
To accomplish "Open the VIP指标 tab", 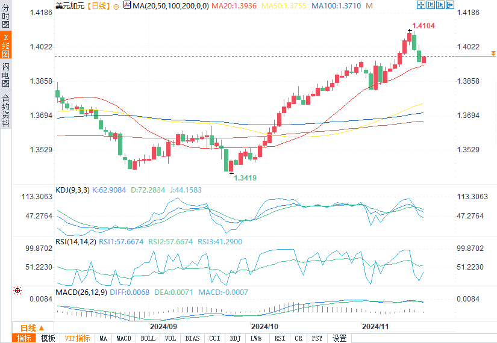I will (x=77, y=338).
